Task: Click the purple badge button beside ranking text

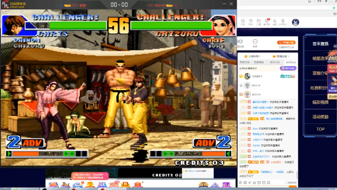Action: tap(288, 68)
